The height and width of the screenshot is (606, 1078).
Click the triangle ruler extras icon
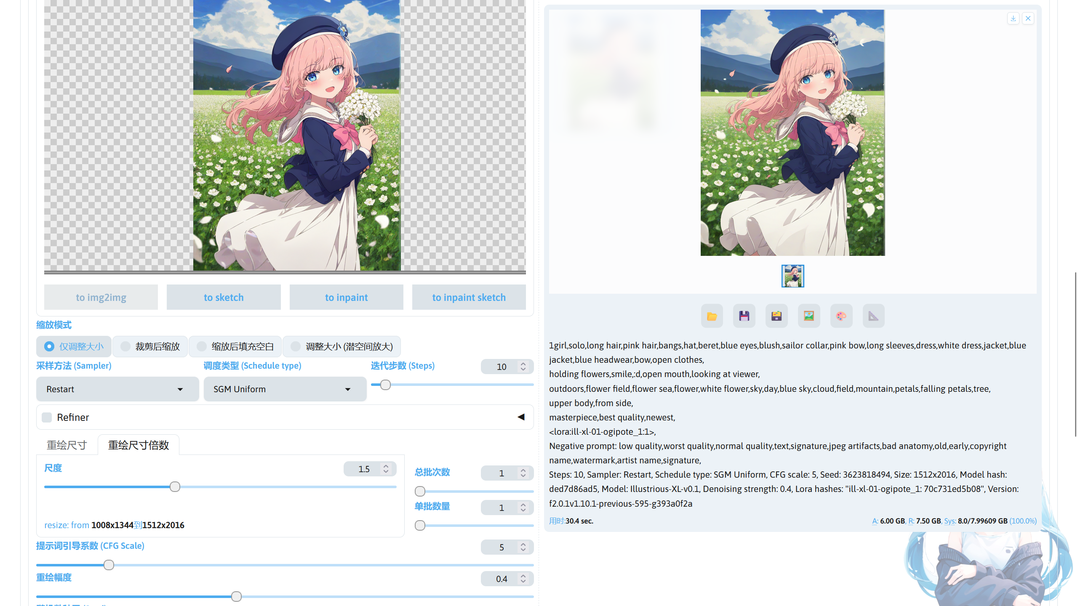coord(873,316)
